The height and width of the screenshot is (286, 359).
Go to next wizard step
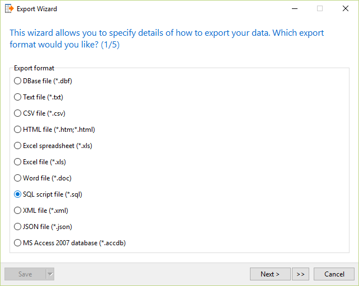point(270,274)
